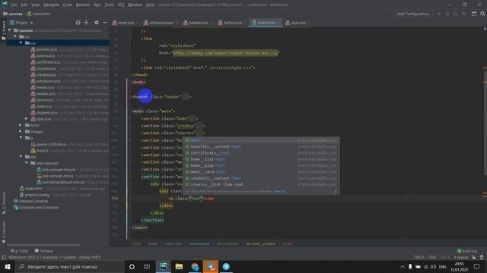Open the blue circular app on taskbar
The width and height of the screenshot is (487, 273).
tap(226, 266)
